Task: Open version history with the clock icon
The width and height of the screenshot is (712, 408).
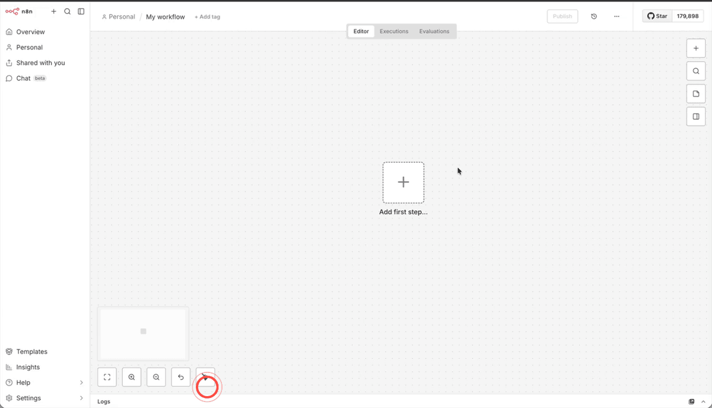Action: [x=593, y=16]
